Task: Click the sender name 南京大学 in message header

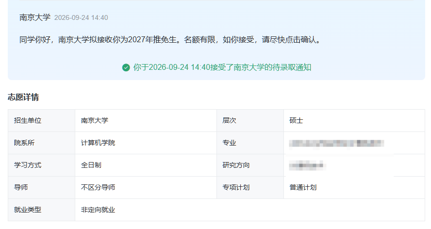Action: click(x=35, y=17)
